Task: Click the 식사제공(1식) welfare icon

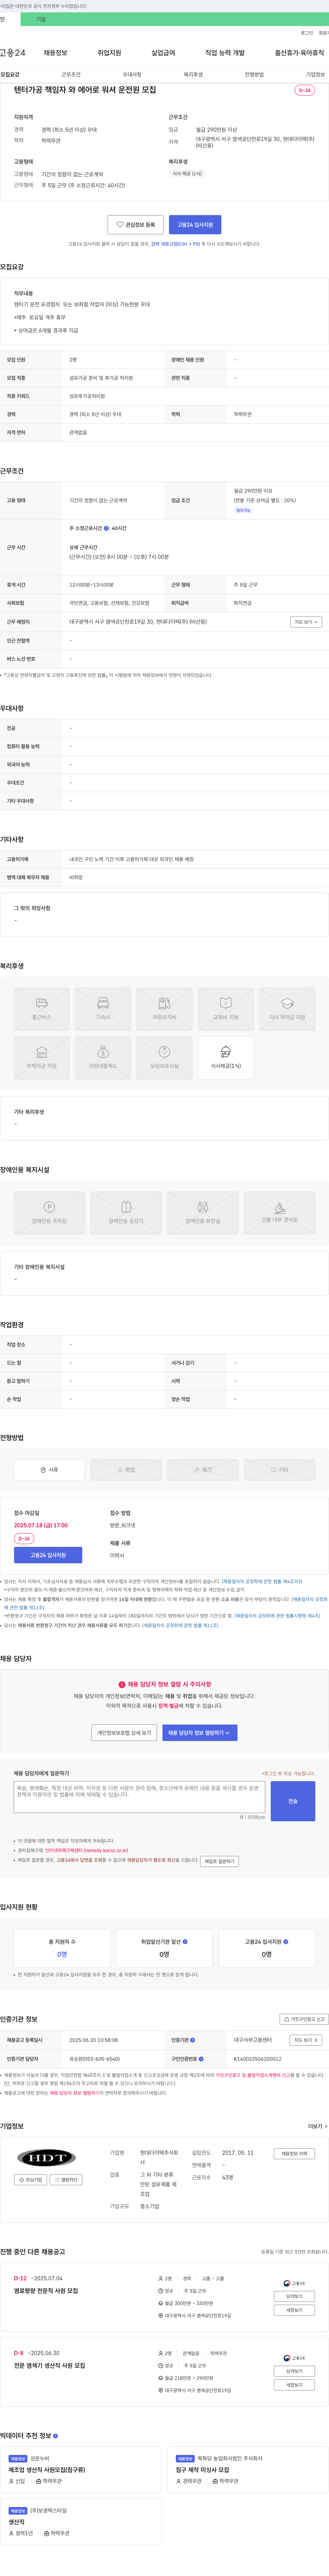Action: [x=226, y=1058]
